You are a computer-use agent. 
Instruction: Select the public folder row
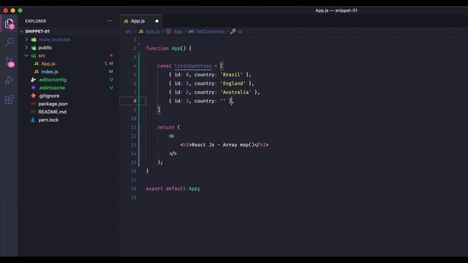coord(69,47)
